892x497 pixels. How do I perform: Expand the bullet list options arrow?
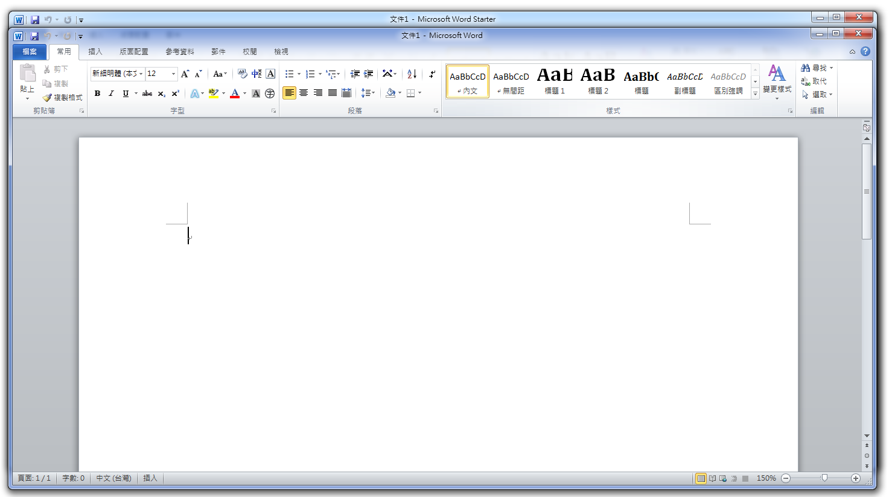[299, 74]
